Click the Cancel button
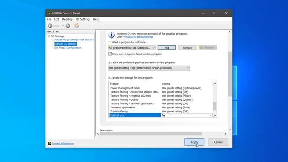The image size is (288, 162). click(218, 142)
